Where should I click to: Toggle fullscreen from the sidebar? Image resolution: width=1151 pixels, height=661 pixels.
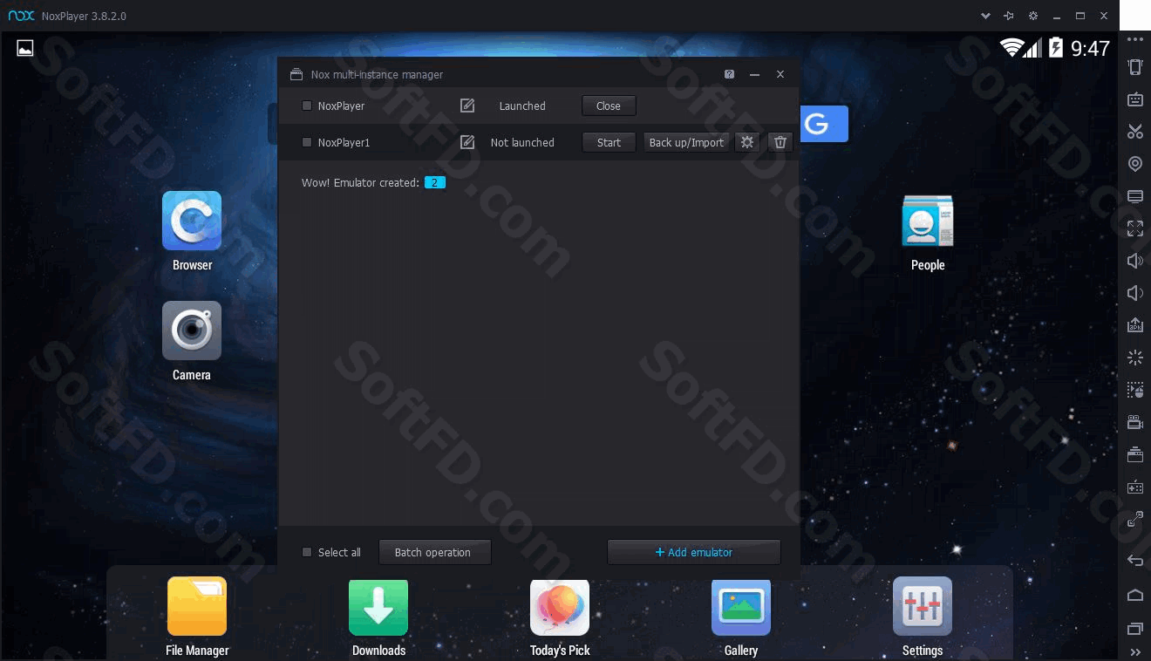(1134, 228)
